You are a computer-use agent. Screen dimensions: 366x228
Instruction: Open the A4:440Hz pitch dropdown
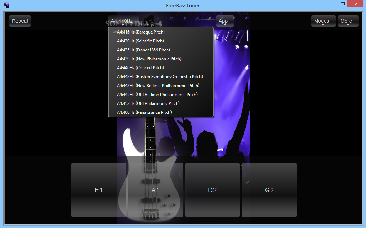pos(123,21)
